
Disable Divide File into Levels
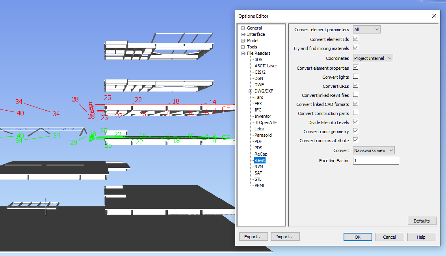[355, 122]
